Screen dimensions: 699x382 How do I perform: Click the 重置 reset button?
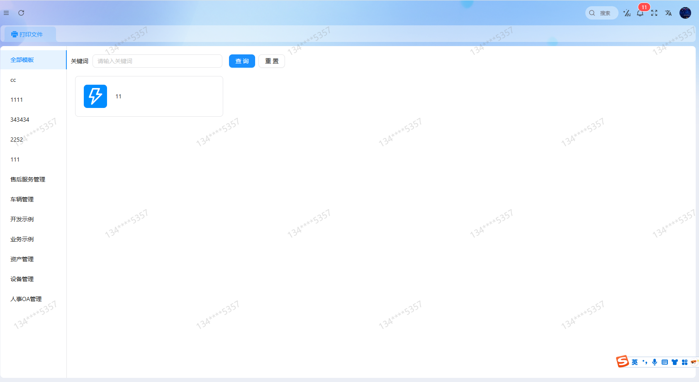click(272, 61)
